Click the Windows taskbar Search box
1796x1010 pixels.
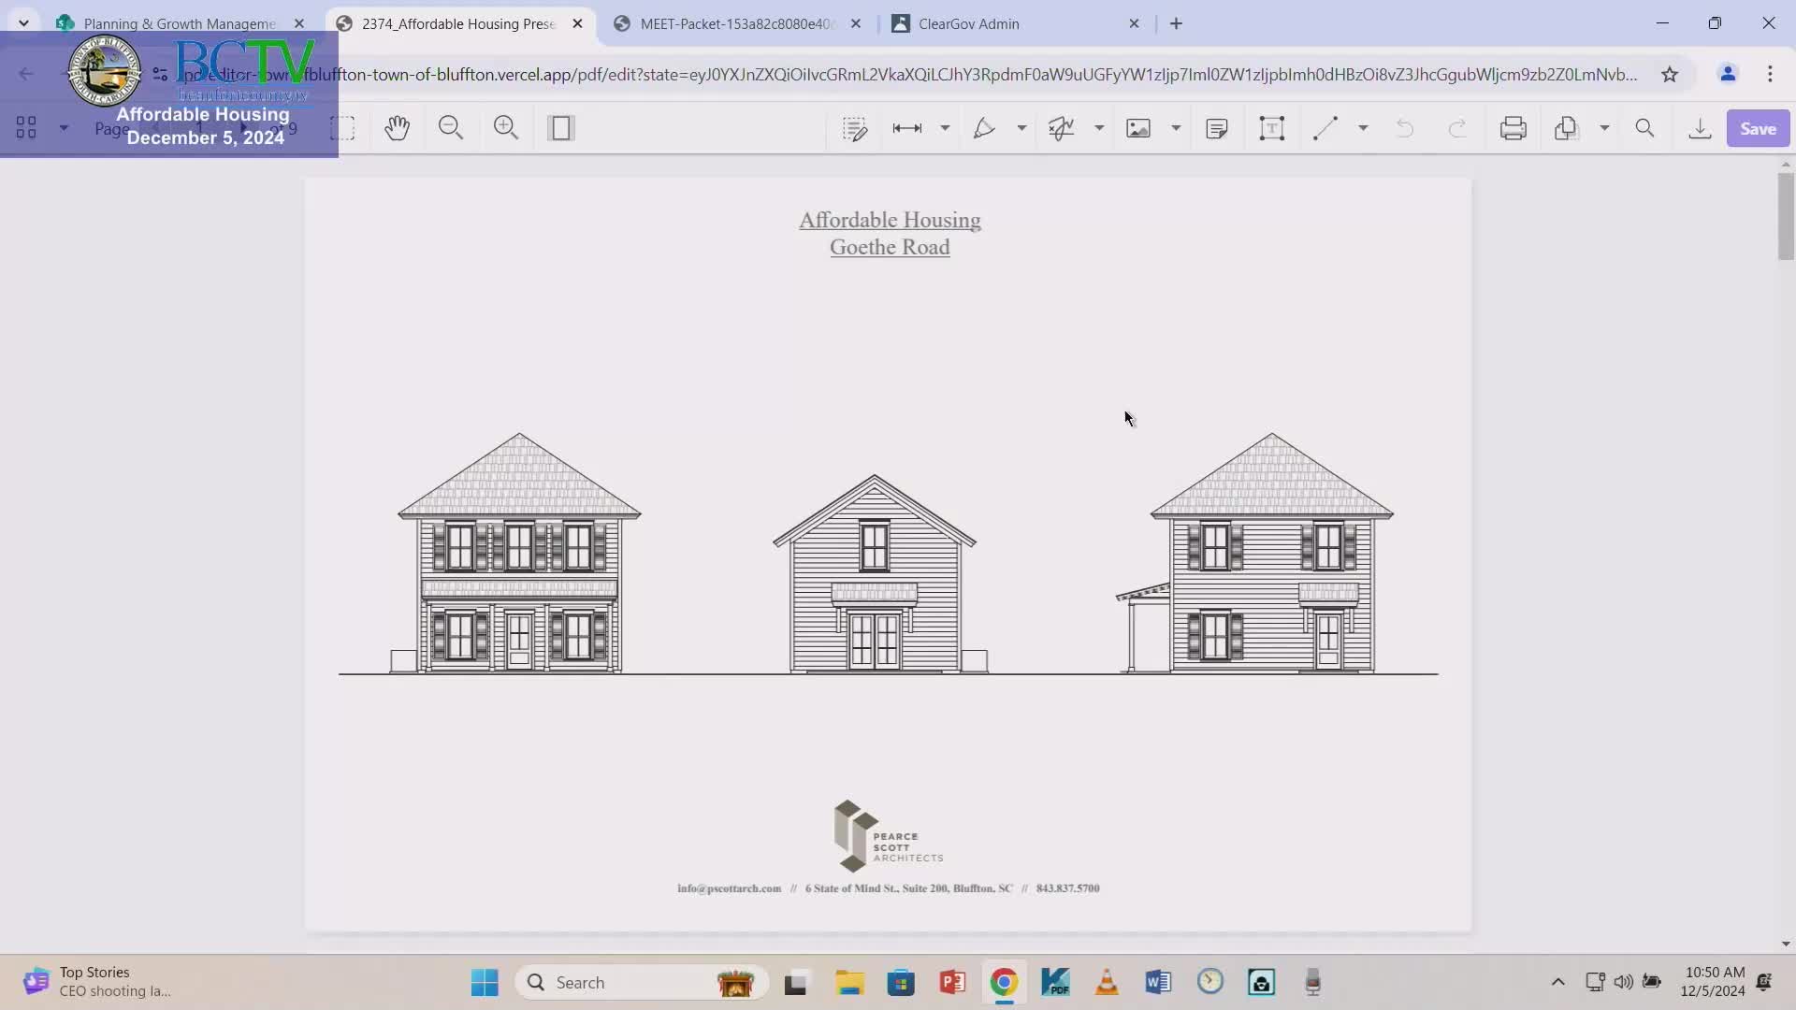point(642,982)
